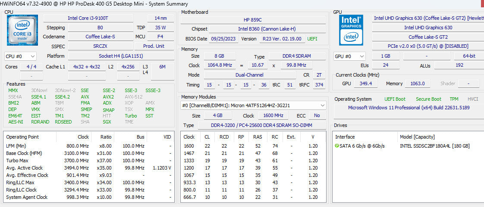484x207 pixels.
Task: Select the SSPEC SRCZX value
Action: click(100, 46)
